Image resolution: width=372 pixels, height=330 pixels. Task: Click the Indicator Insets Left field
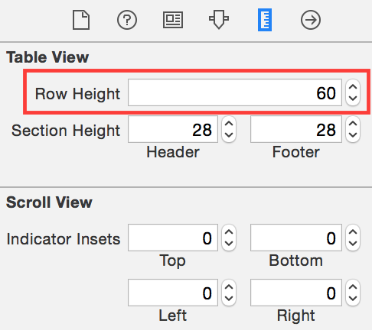pyautogui.click(x=173, y=293)
